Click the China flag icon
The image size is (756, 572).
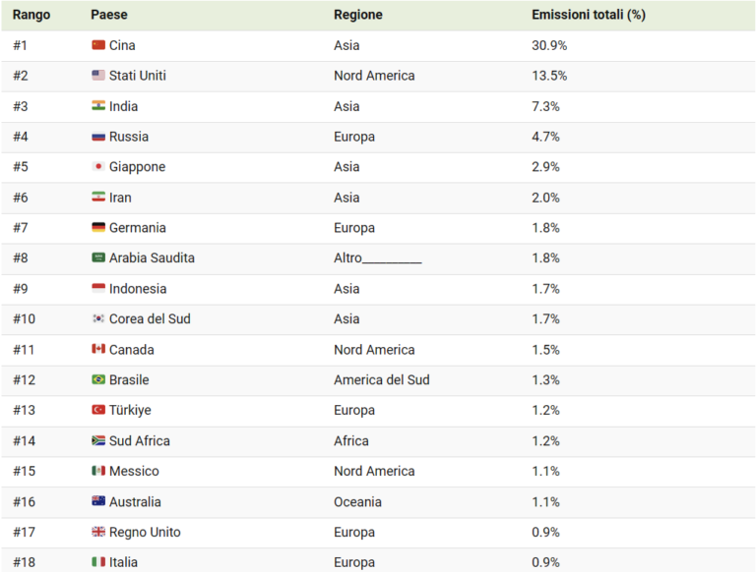click(x=98, y=45)
